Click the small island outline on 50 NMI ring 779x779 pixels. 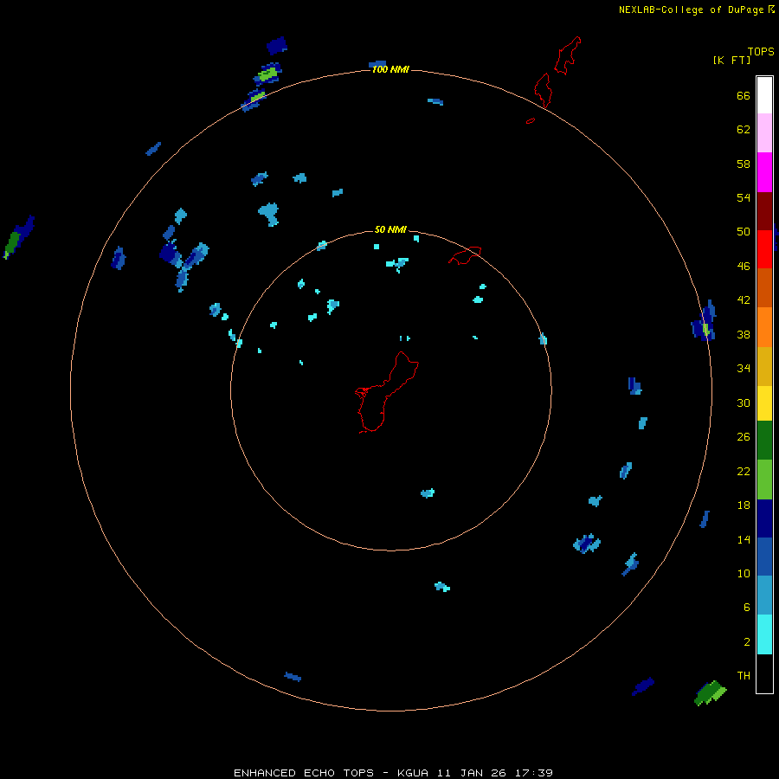(x=465, y=254)
